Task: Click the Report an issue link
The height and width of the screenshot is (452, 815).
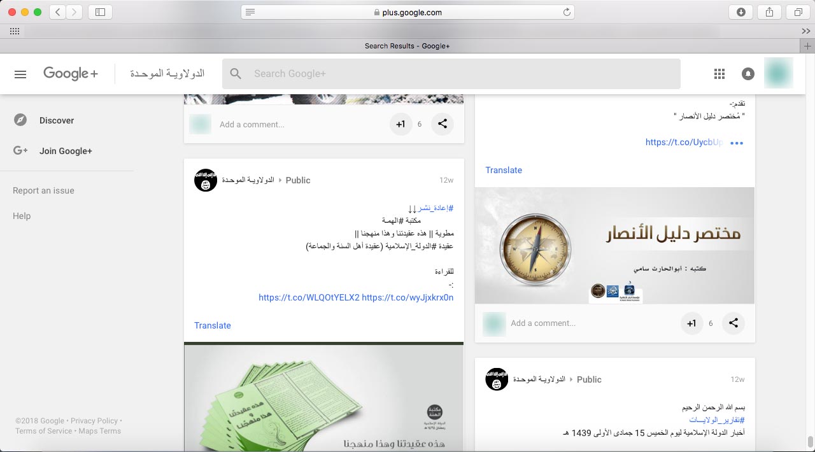Action: pyautogui.click(x=43, y=190)
